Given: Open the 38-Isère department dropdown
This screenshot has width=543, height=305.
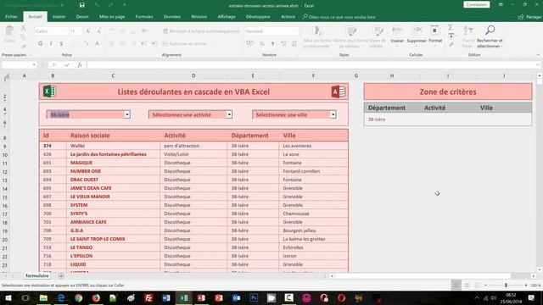Looking at the screenshot, I should (127, 114).
